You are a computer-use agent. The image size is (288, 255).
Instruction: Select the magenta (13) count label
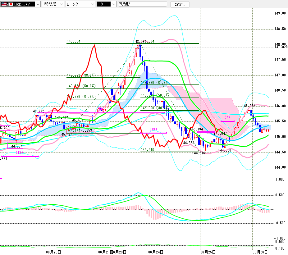(153, 129)
